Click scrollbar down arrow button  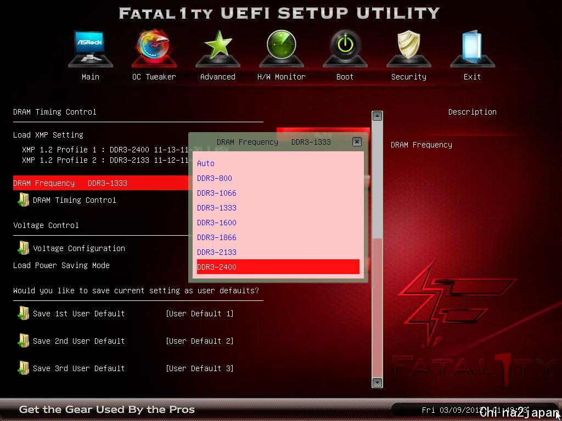[x=377, y=383]
